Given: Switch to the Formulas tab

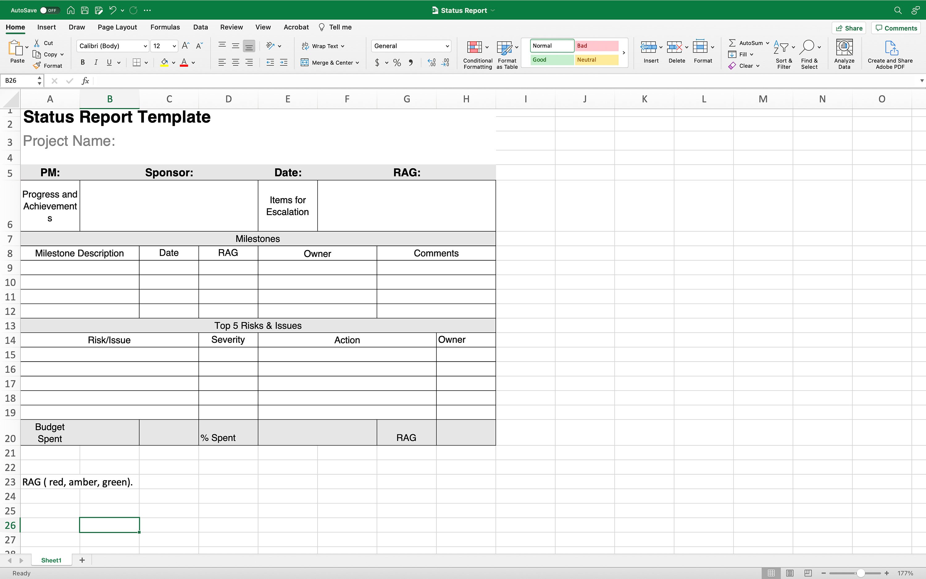Looking at the screenshot, I should 165,27.
